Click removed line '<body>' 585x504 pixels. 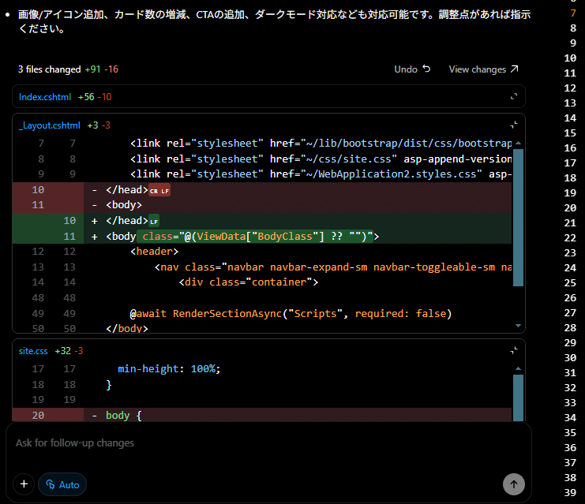point(262,205)
